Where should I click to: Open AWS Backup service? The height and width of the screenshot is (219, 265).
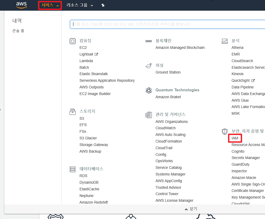click(x=90, y=151)
